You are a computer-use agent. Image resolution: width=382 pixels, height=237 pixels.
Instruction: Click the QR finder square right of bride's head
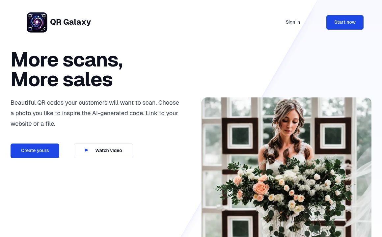333,136
